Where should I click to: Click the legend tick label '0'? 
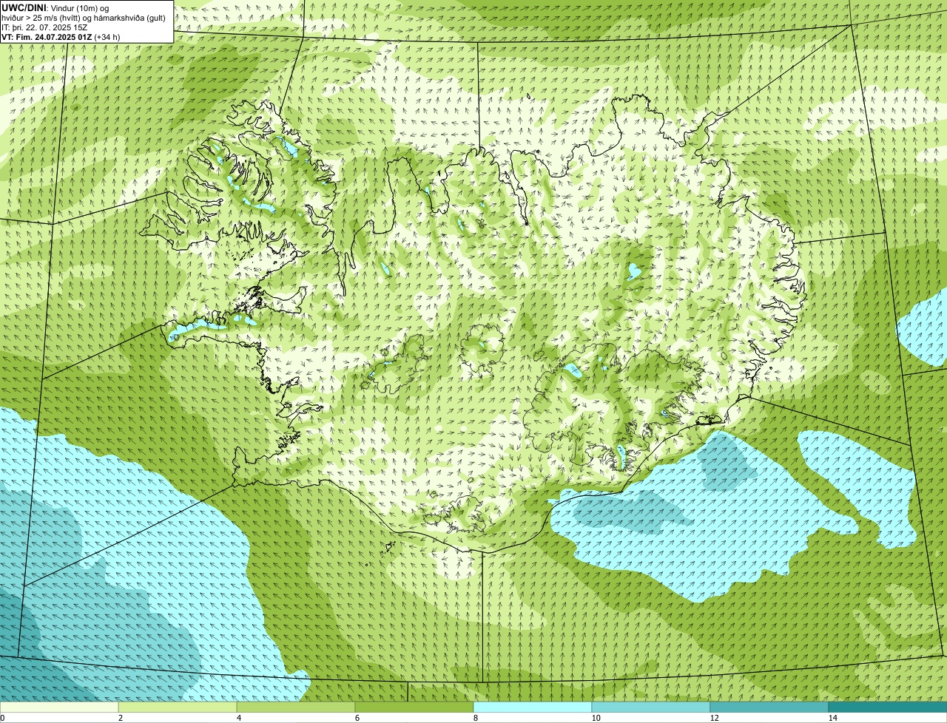2,718
